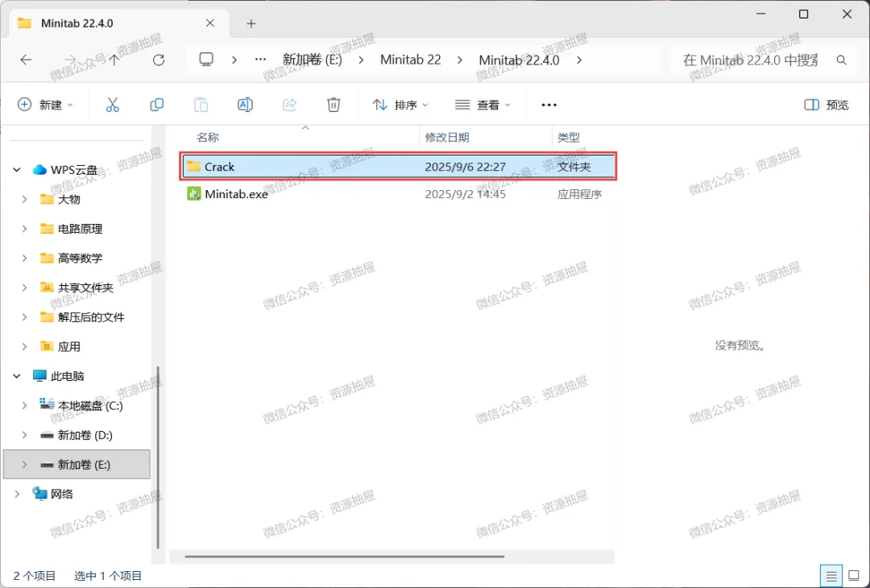Select WPS云盘 in navigation pane
The height and width of the screenshot is (588, 870).
[74, 170]
